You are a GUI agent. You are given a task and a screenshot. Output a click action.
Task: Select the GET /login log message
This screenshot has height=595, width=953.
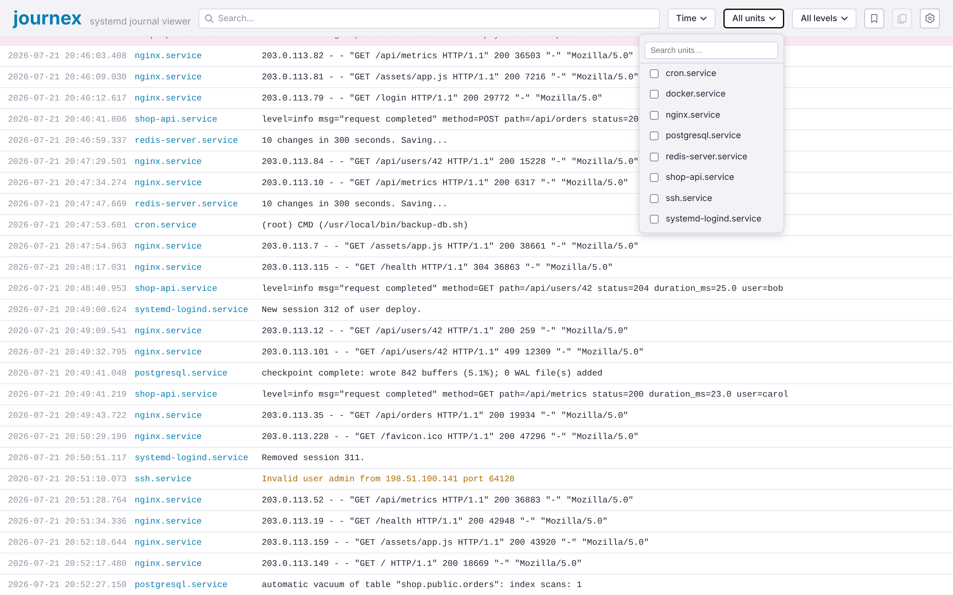click(432, 98)
